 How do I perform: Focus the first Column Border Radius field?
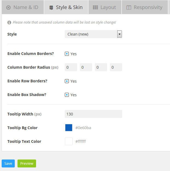click(71, 67)
